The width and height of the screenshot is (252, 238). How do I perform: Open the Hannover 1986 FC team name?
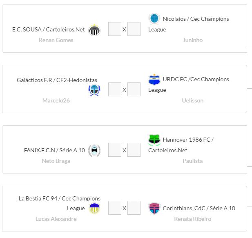188,140
